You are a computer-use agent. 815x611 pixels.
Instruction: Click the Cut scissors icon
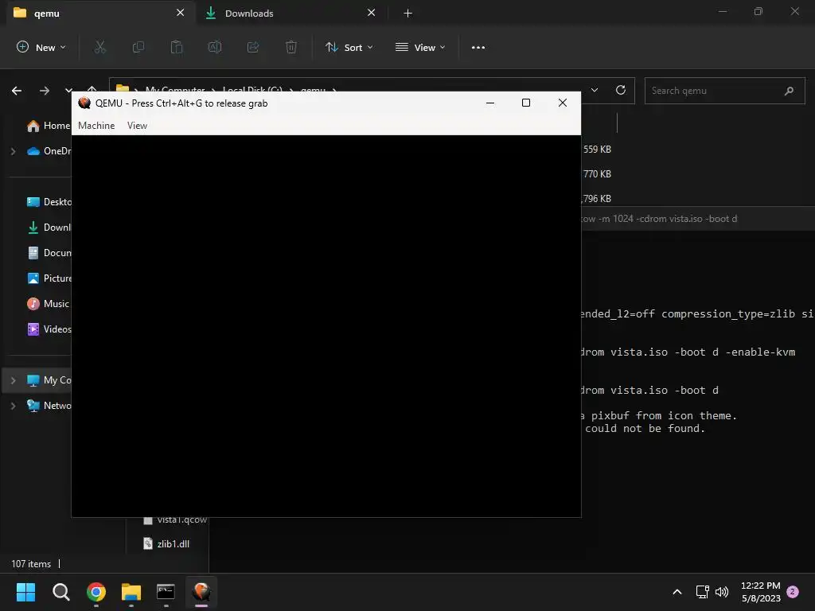(x=99, y=47)
